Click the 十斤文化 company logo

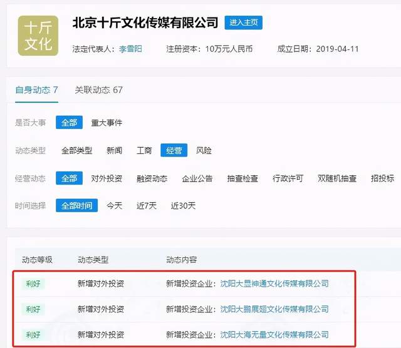(38, 36)
